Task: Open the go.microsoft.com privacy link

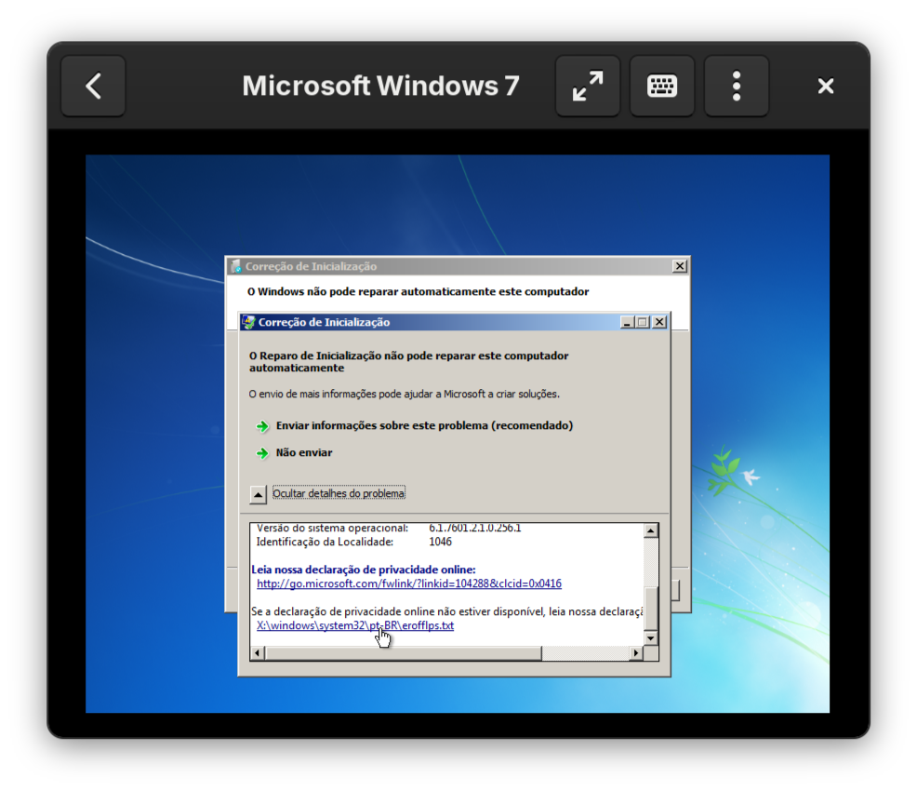Action: (409, 583)
